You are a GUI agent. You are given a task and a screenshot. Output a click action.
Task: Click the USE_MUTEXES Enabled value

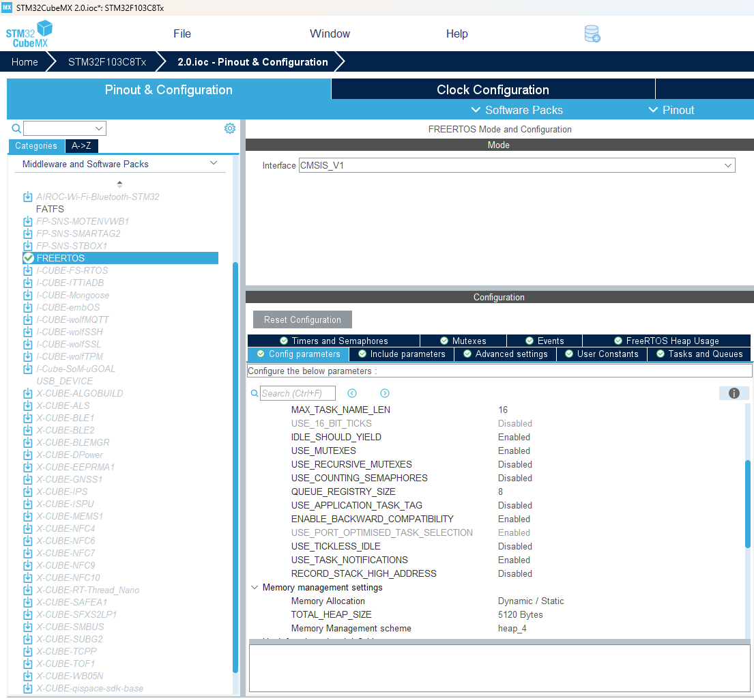(514, 451)
